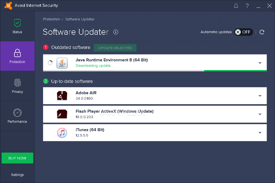Image resolution: width=275 pixels, height=183 pixels.
Task: Toggle Automatic updates switch
Action: click(244, 32)
